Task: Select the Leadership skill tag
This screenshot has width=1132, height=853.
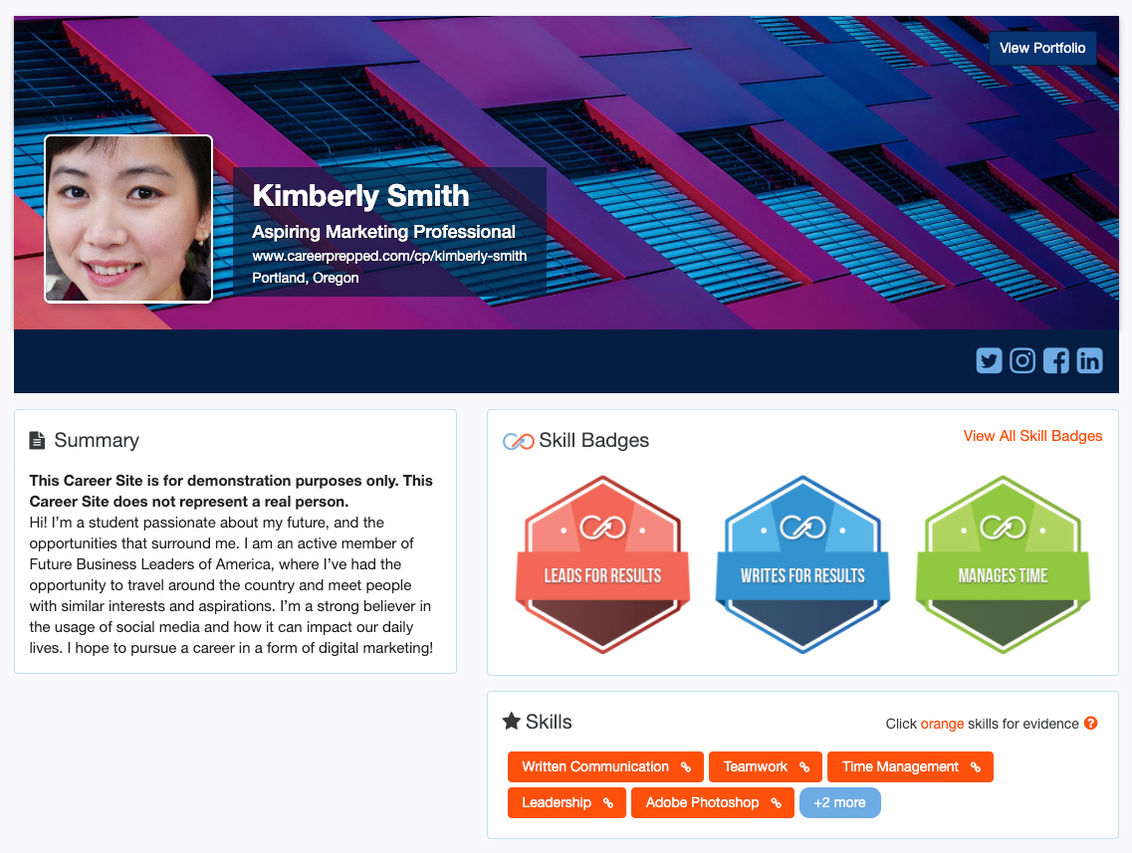Action: click(x=566, y=802)
